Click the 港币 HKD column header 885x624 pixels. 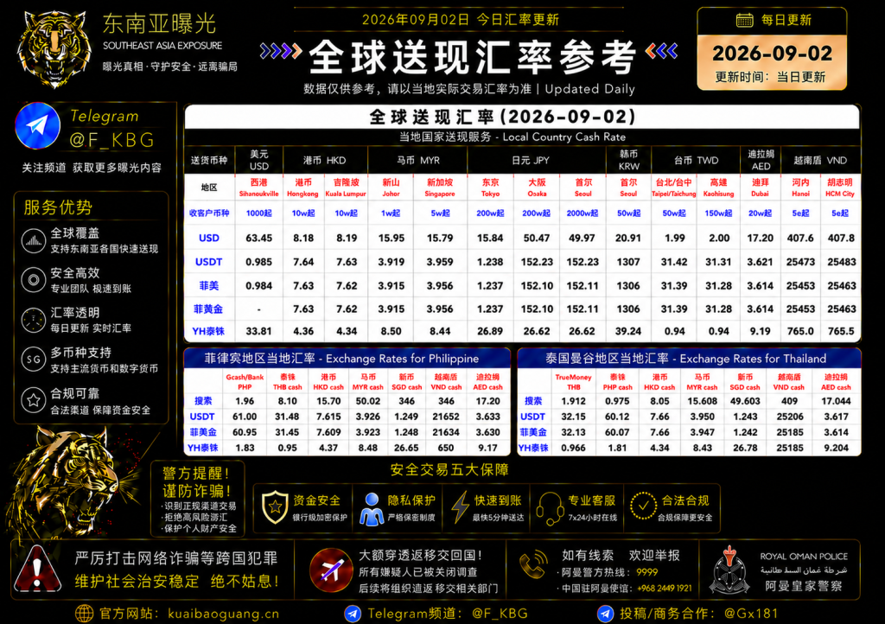[x=325, y=160]
